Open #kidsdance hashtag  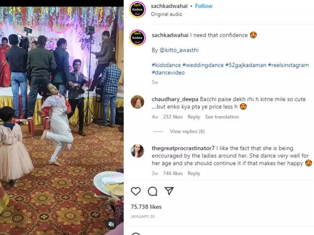(x=166, y=65)
